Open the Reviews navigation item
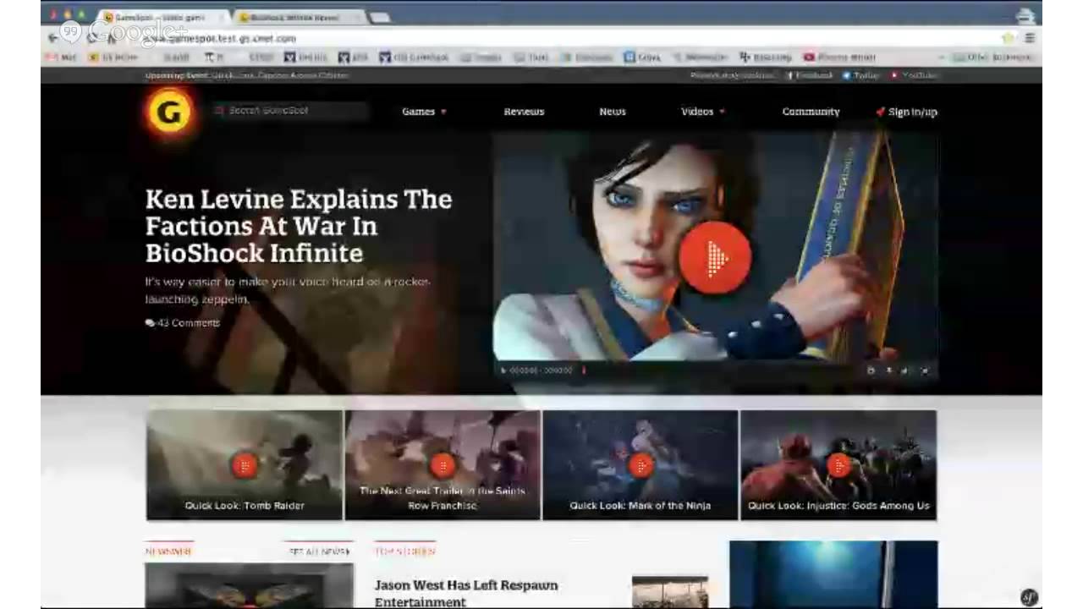 (524, 112)
